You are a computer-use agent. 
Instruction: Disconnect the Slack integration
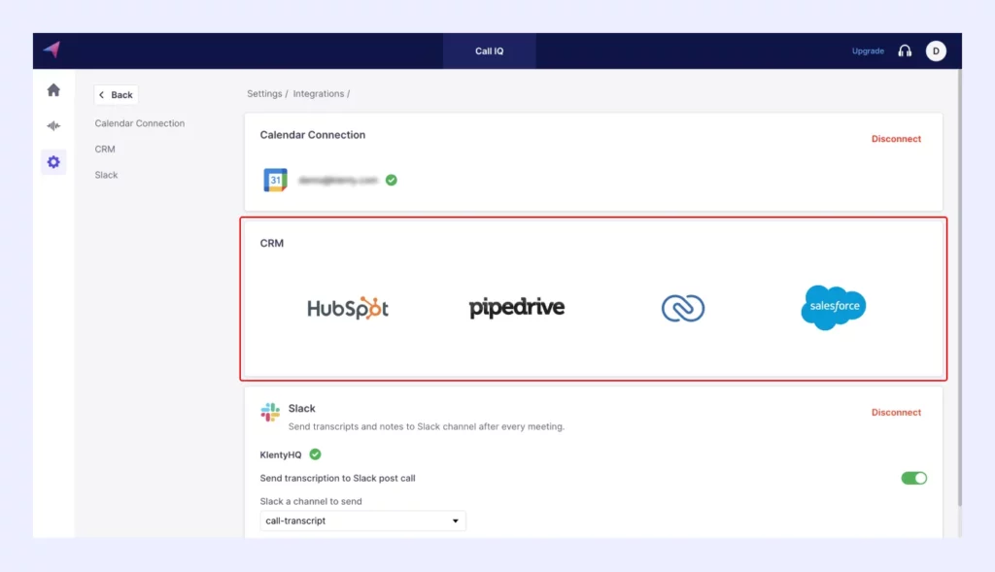[896, 412]
